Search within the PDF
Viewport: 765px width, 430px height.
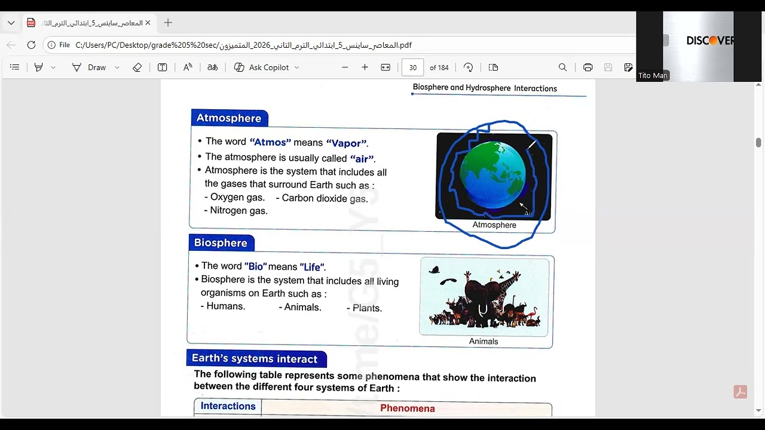tap(562, 67)
